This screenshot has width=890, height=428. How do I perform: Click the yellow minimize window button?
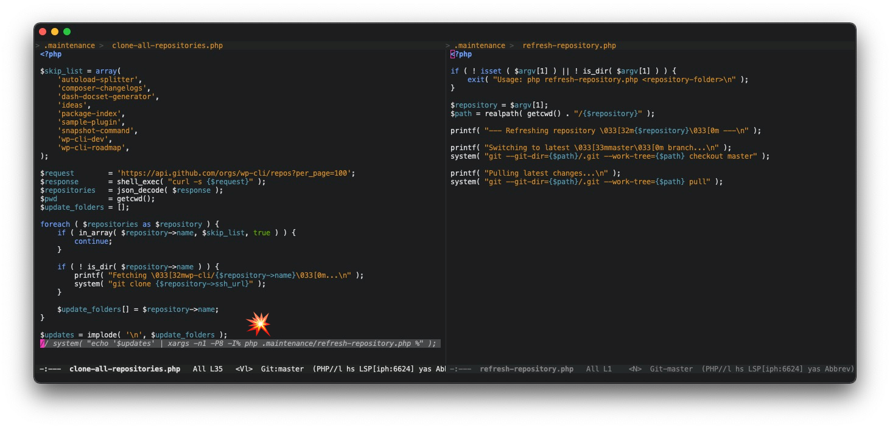tap(55, 32)
